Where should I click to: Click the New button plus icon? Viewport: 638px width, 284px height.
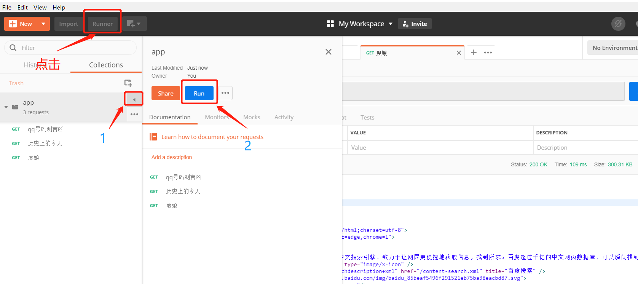[13, 24]
